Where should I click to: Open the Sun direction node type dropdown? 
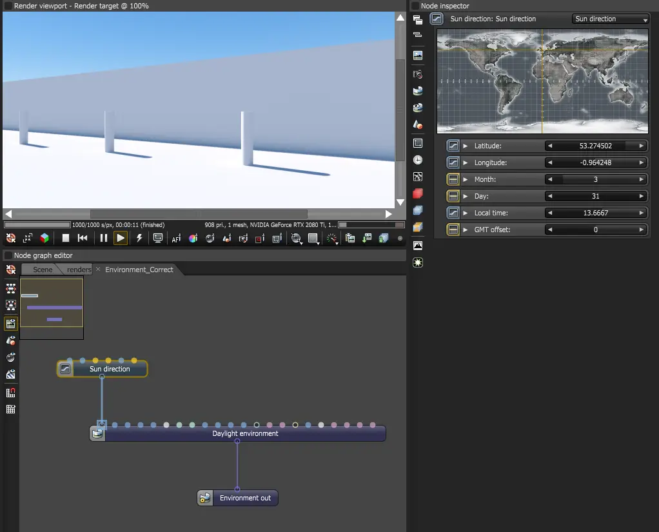(611, 19)
